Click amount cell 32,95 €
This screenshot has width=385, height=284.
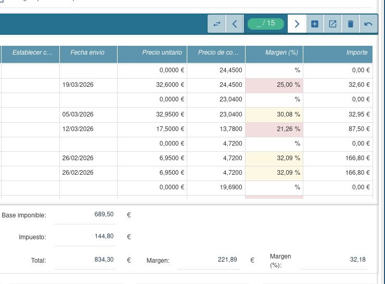[338, 114]
